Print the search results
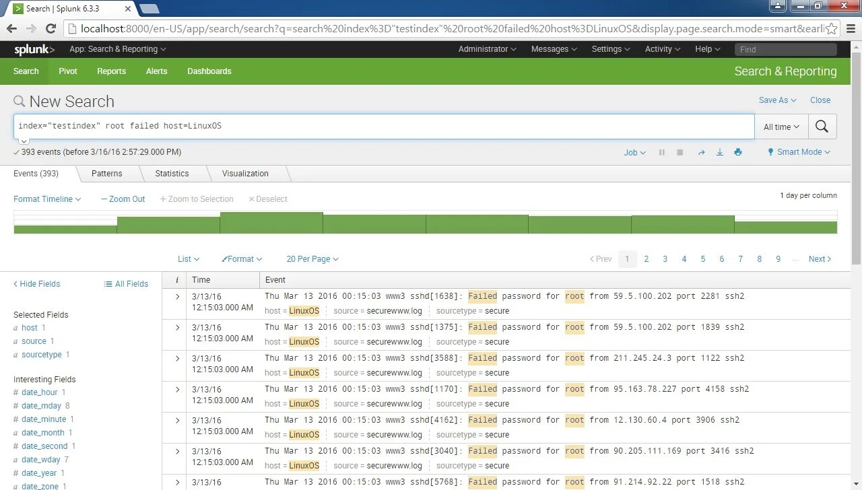 point(738,152)
